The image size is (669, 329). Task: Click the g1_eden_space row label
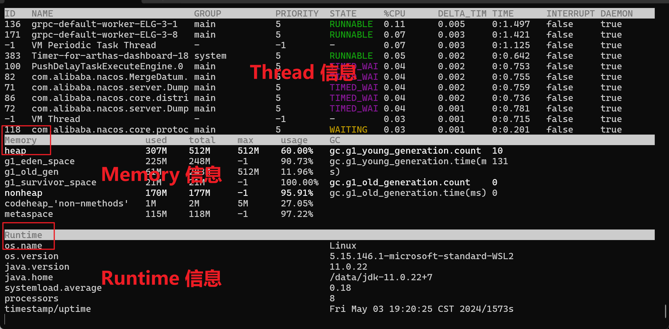coord(39,161)
